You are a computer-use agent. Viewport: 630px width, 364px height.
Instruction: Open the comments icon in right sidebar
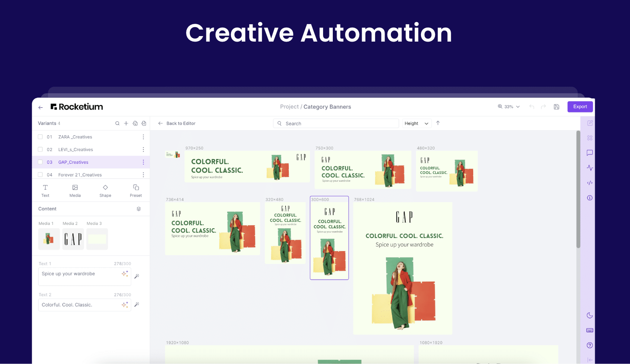point(590,153)
